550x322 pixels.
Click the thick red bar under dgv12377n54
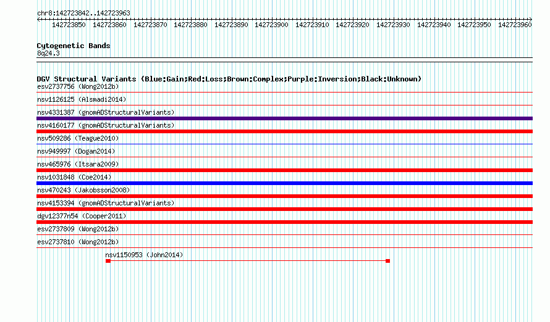click(284, 222)
